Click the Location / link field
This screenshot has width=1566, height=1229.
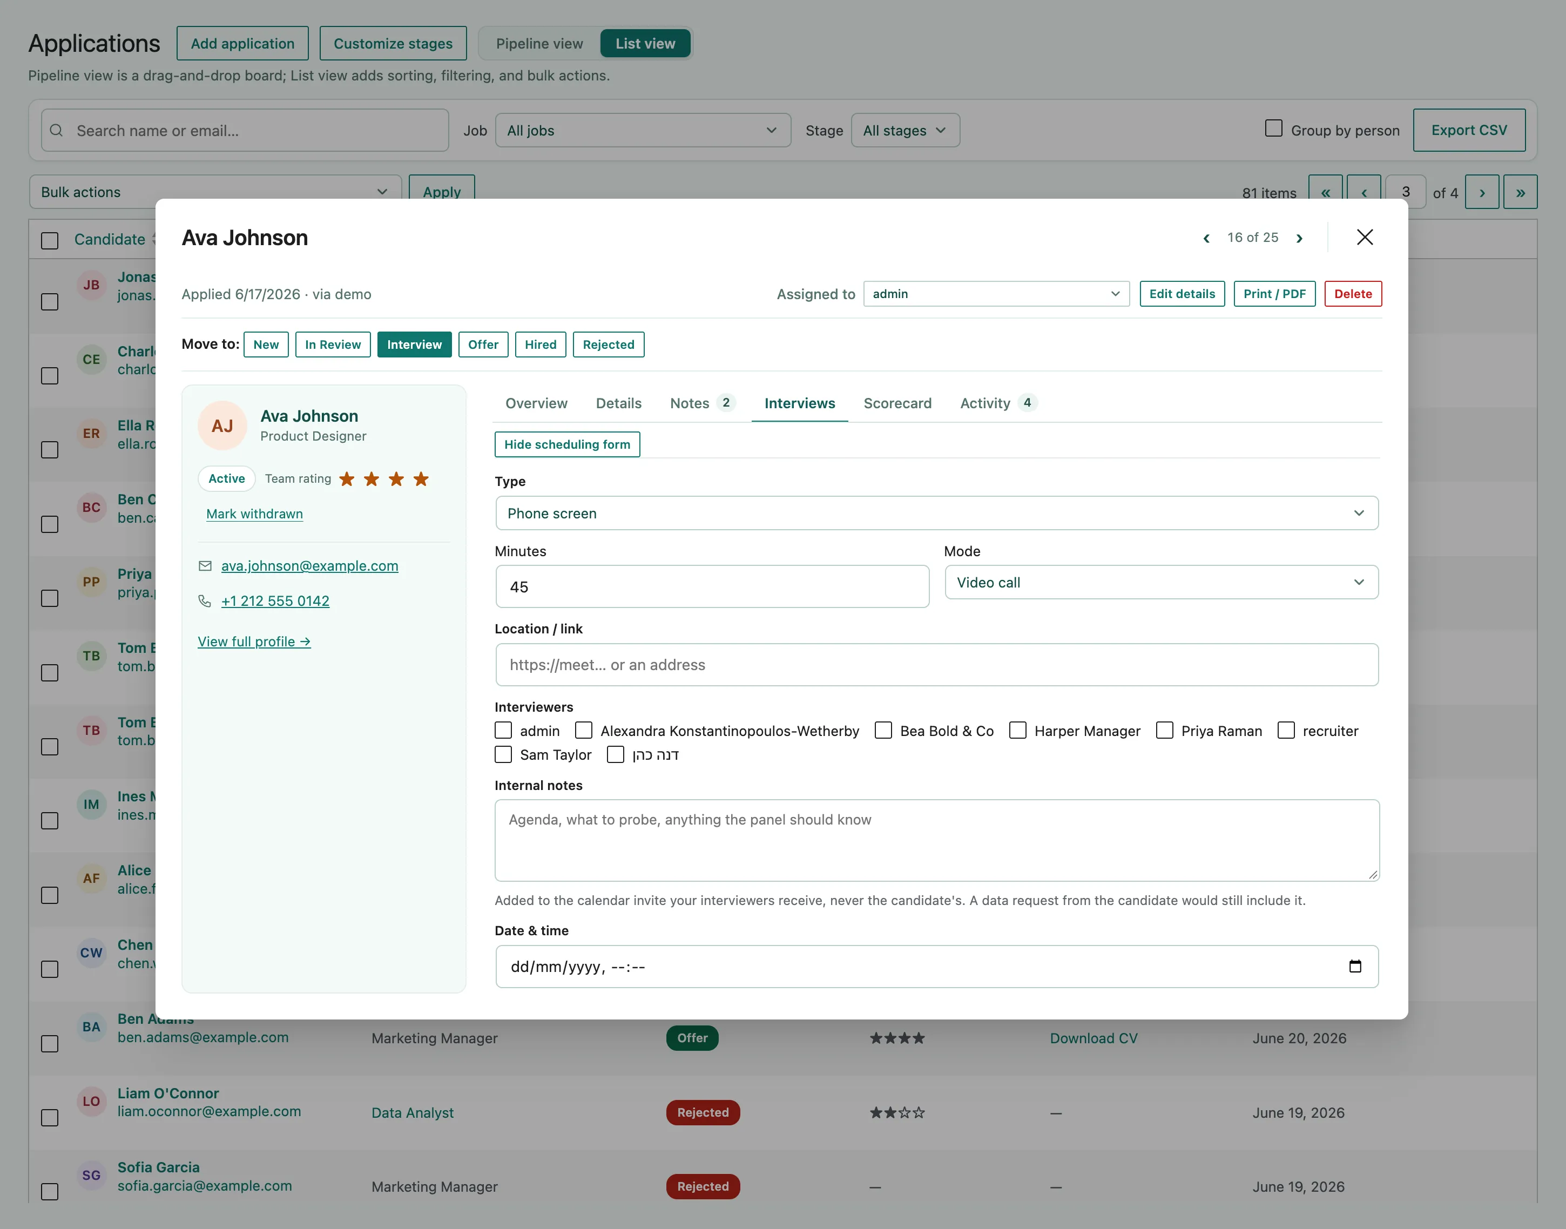click(936, 665)
